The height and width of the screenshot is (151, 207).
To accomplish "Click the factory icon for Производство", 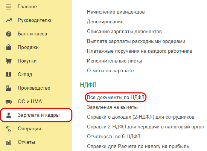I will tap(9, 88).
